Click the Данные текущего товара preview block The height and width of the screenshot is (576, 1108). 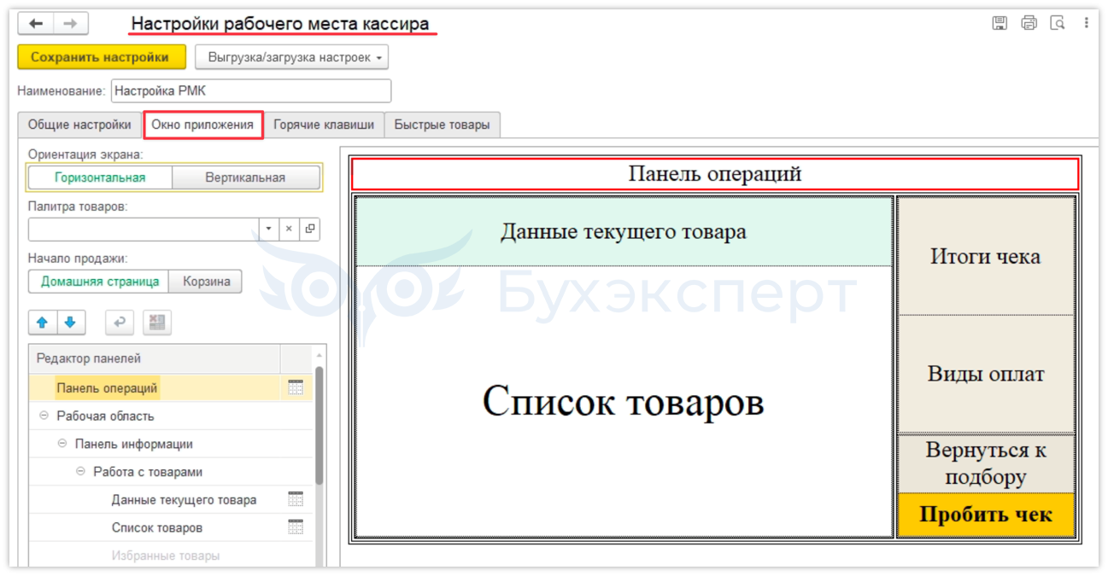click(624, 231)
